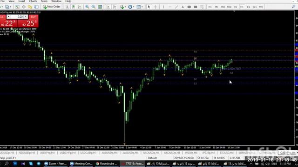
Task: Switch to bar chart display
Action: [x=67, y=7]
